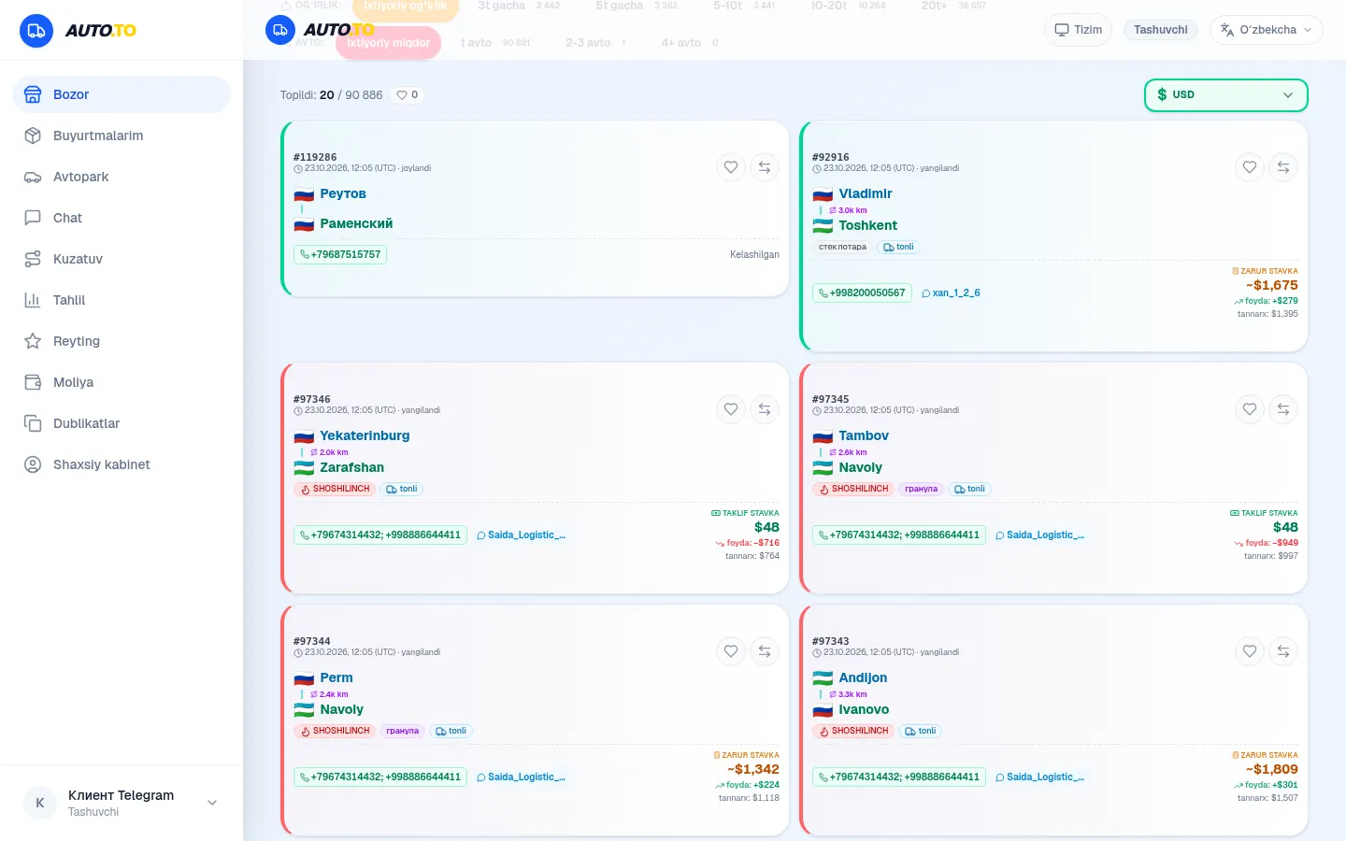Screen dimensions: 1346x841
Task: Open Dublikatlar in the sidebar
Action: click(x=122, y=423)
